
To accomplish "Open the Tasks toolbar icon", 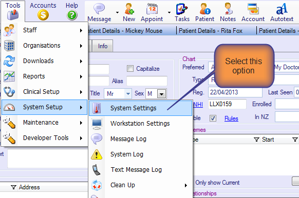I will tap(182, 9).
